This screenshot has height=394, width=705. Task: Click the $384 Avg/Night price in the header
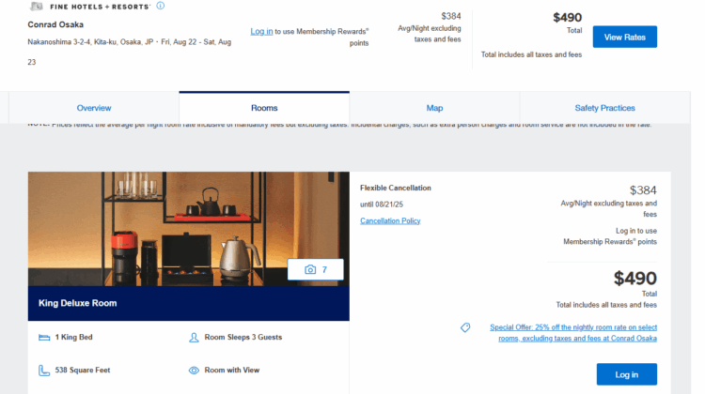click(451, 16)
